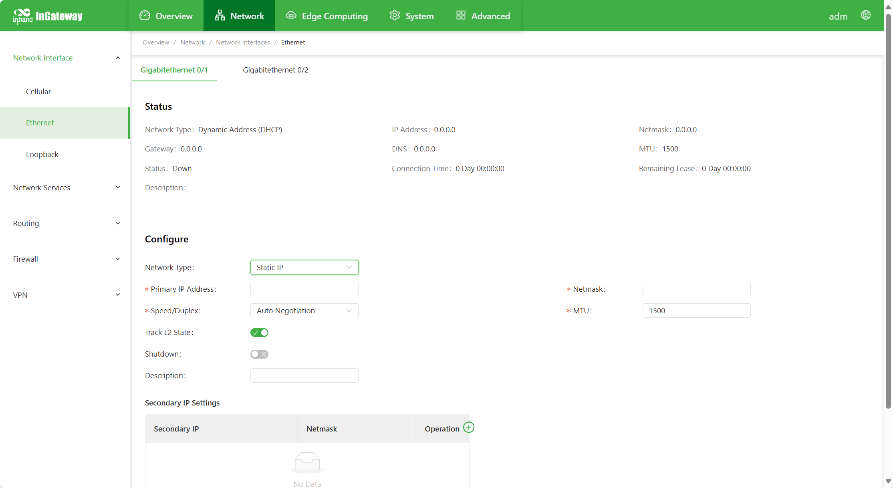Open the Speed/Duplex dropdown

point(304,311)
